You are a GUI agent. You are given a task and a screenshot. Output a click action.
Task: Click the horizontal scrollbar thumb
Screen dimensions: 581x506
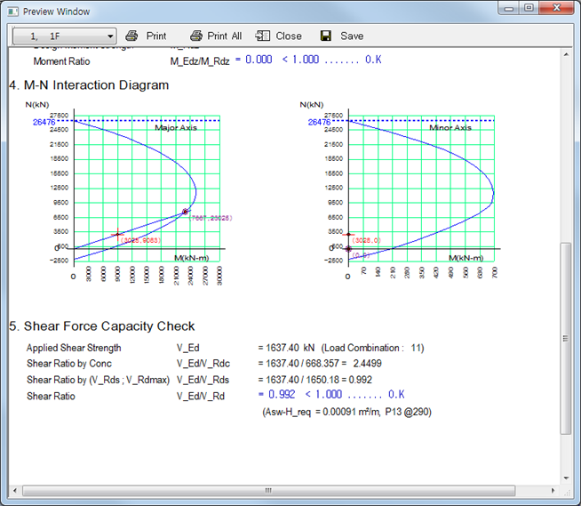coord(268,490)
